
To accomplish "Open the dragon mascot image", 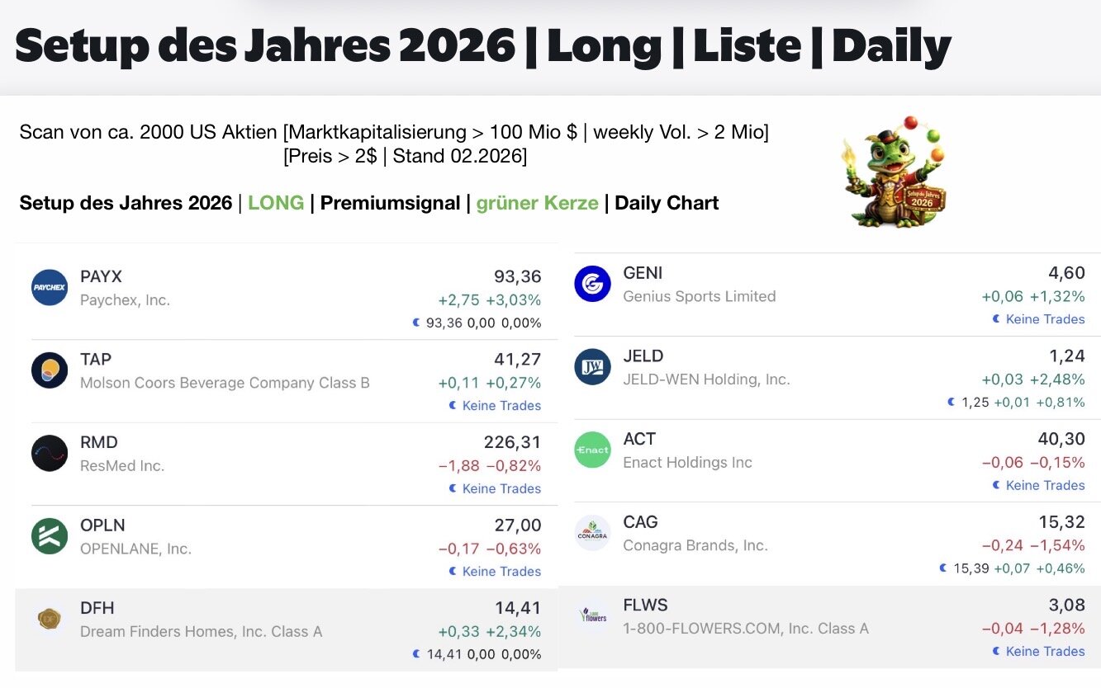I will coord(894,172).
